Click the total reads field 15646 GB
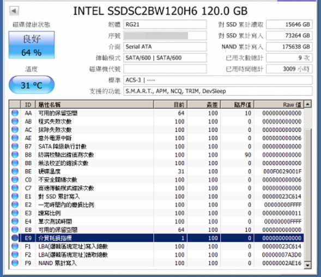Viewport: 321px width, 277px height. [289, 24]
